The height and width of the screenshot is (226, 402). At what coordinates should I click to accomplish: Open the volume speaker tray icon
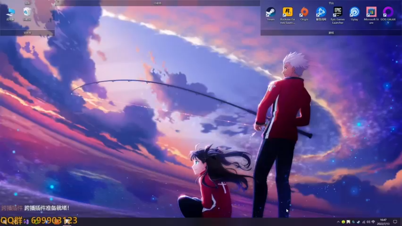coord(368,222)
